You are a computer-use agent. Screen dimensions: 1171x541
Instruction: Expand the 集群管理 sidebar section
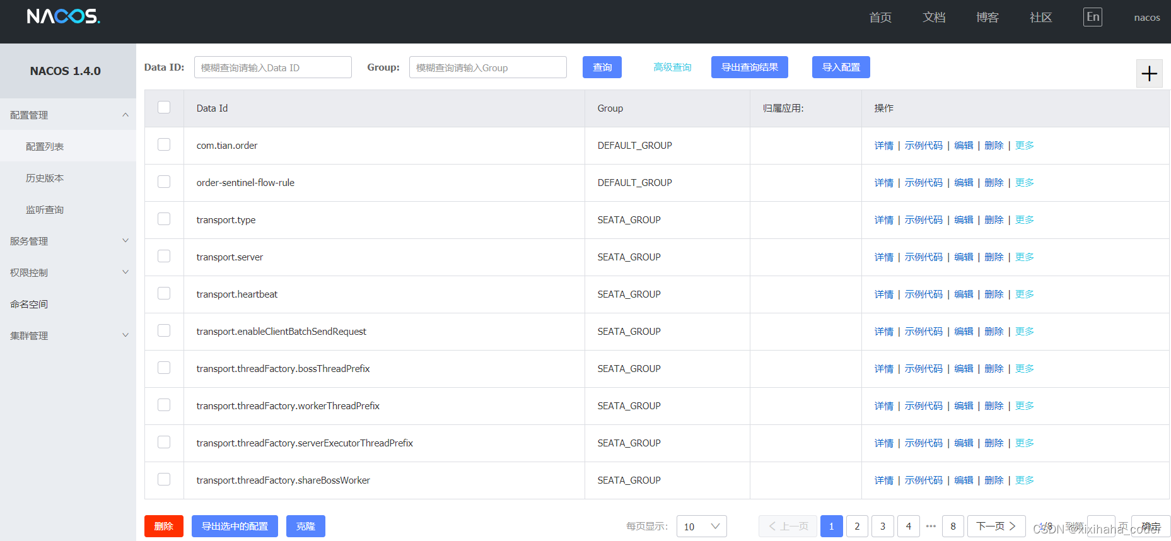click(68, 335)
